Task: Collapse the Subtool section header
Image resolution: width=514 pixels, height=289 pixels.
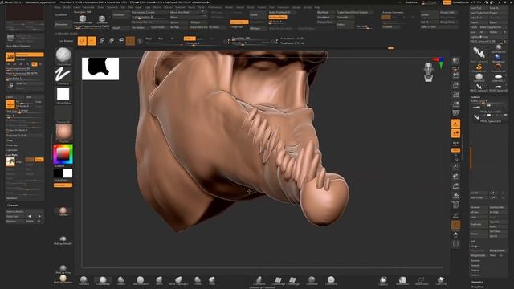Action: click(x=475, y=97)
